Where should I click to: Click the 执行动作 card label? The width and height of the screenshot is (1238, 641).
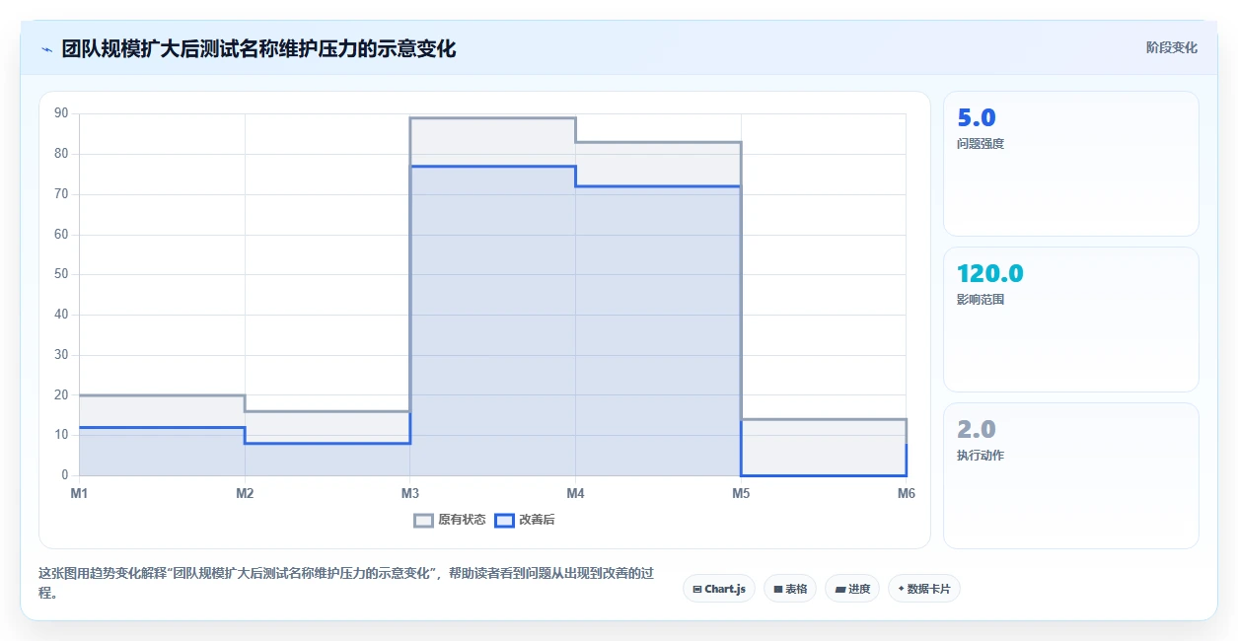(x=981, y=456)
